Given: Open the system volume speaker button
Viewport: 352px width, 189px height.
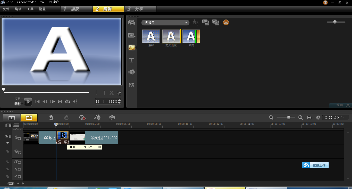Looking at the screenshot, I should [75, 101].
